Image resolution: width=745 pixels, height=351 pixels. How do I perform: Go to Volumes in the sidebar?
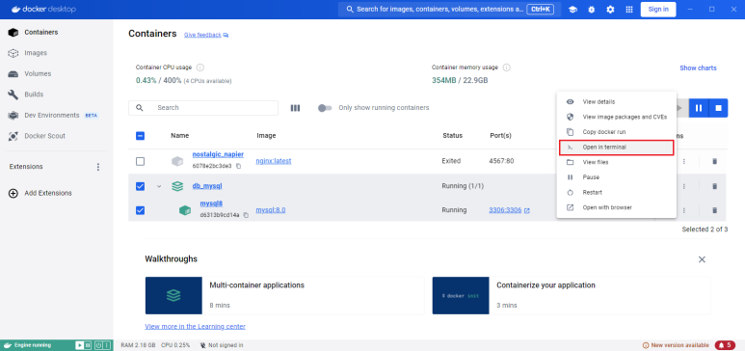tap(57, 73)
